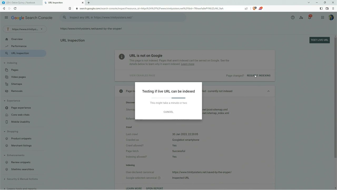Click the user-declared canonical URL text
This screenshot has height=190, width=337.
pyautogui.click(x=202, y=172)
